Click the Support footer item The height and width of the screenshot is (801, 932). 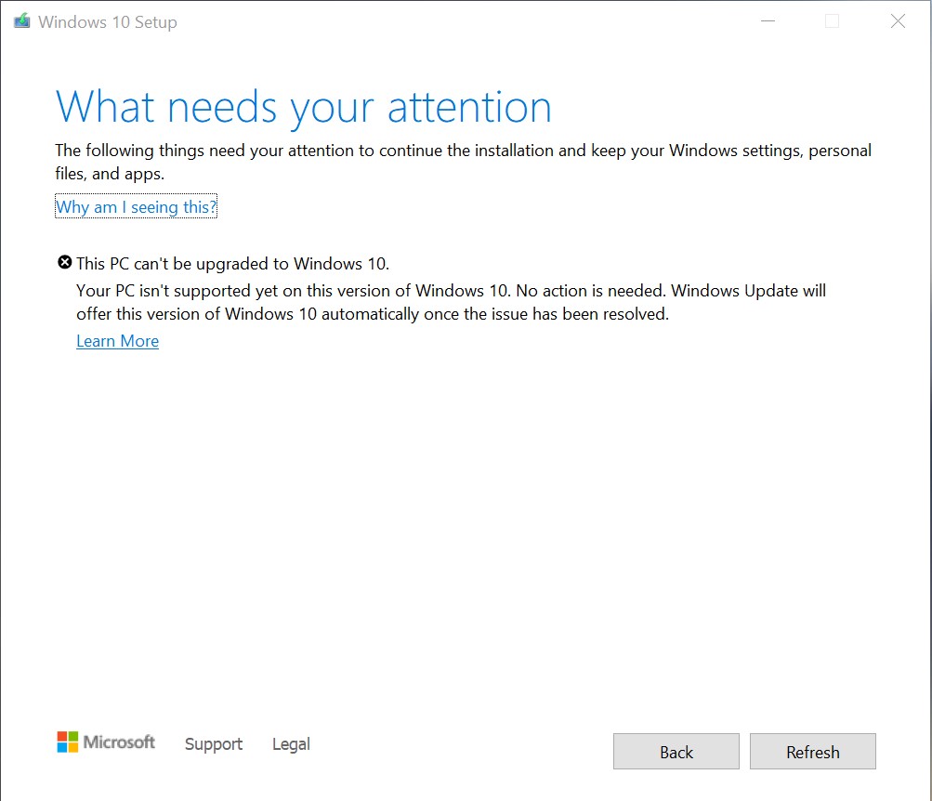click(x=213, y=743)
